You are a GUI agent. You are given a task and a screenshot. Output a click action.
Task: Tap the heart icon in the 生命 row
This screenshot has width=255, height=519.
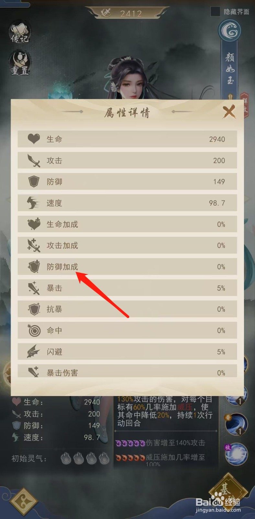(x=34, y=139)
